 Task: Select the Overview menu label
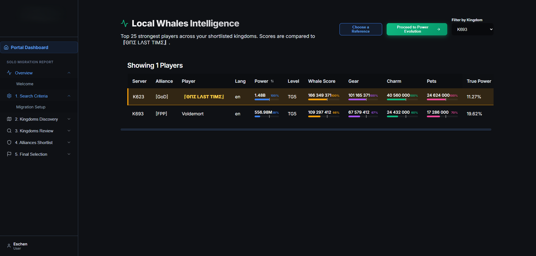coord(24,73)
